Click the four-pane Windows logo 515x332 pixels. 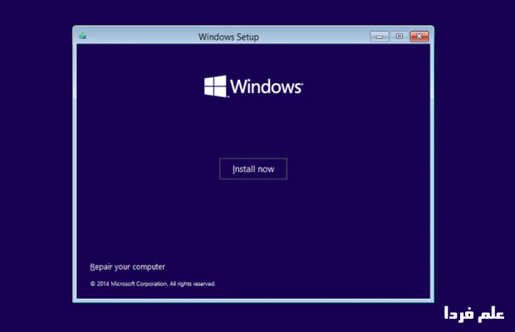point(214,86)
